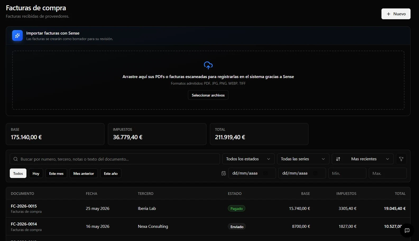
Task: Click the 19.045,40 € total cell
Action: pos(395,208)
